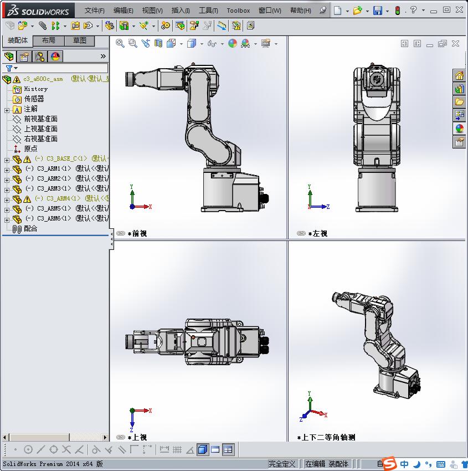
Task: Toggle the view link icon beside 前视
Action: pos(121,233)
